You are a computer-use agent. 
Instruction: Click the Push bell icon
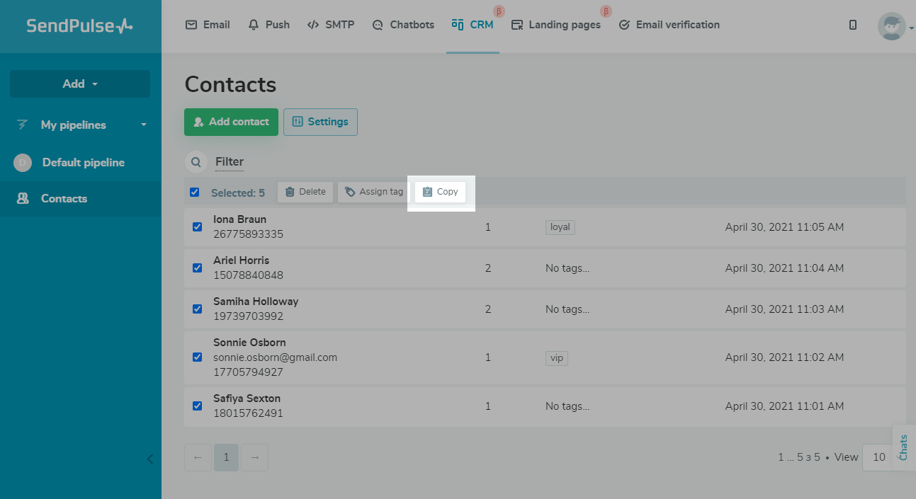click(x=254, y=25)
